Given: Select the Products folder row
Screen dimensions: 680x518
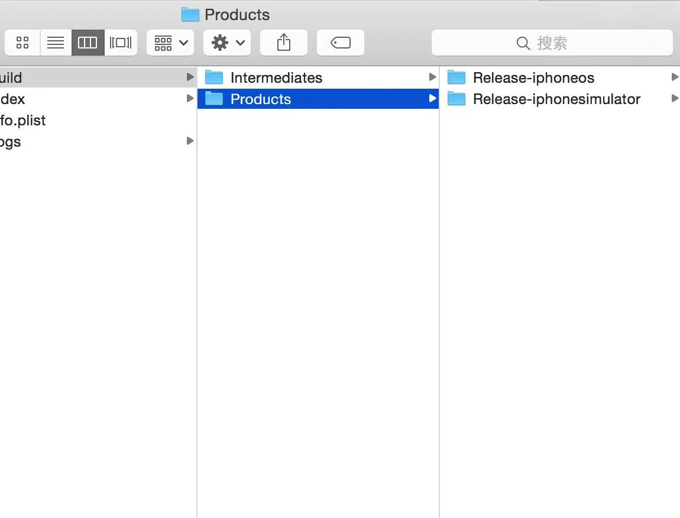Looking at the screenshot, I should tap(318, 99).
